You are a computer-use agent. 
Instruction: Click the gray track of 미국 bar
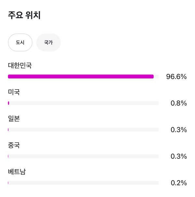click(x=84, y=103)
